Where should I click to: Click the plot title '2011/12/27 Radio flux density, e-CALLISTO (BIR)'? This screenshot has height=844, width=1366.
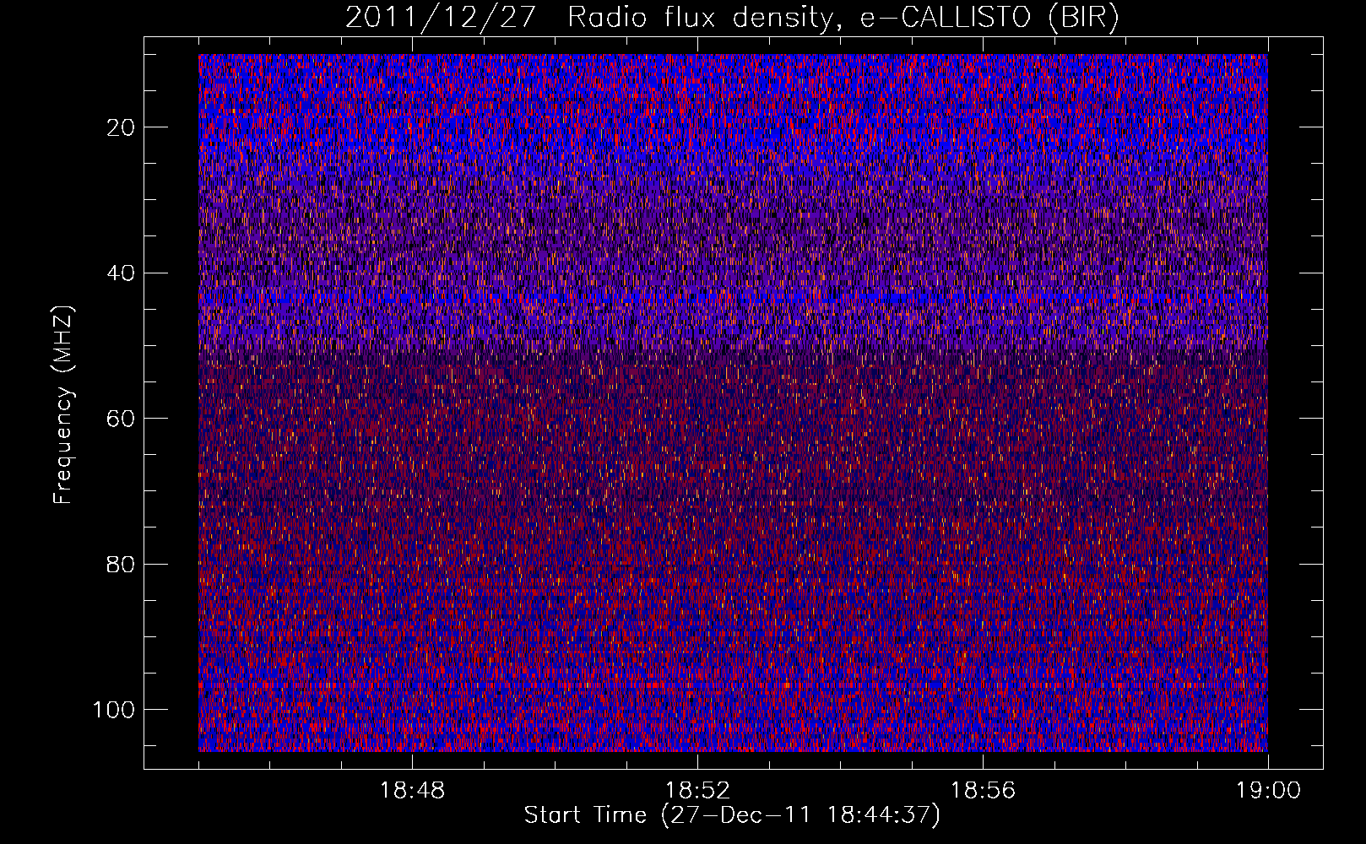click(732, 19)
